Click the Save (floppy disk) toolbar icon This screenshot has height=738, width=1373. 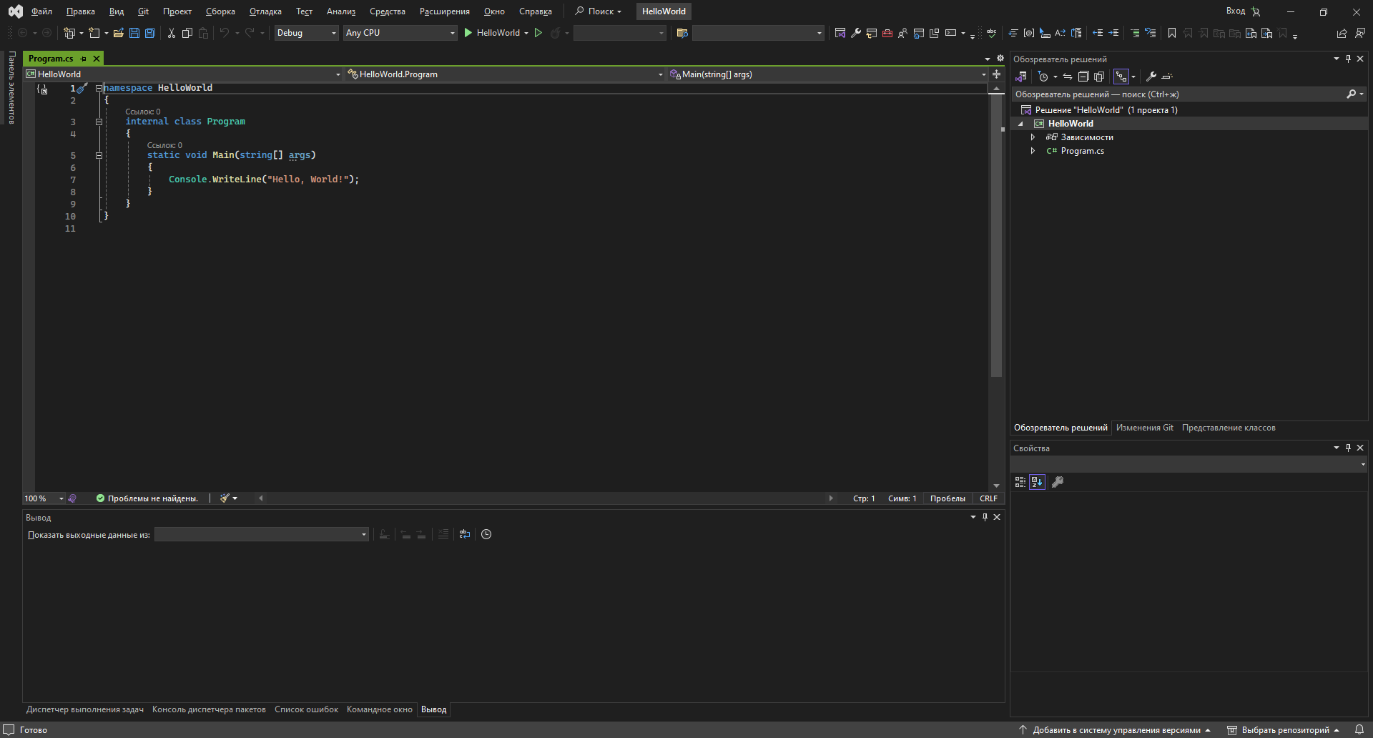[134, 33]
